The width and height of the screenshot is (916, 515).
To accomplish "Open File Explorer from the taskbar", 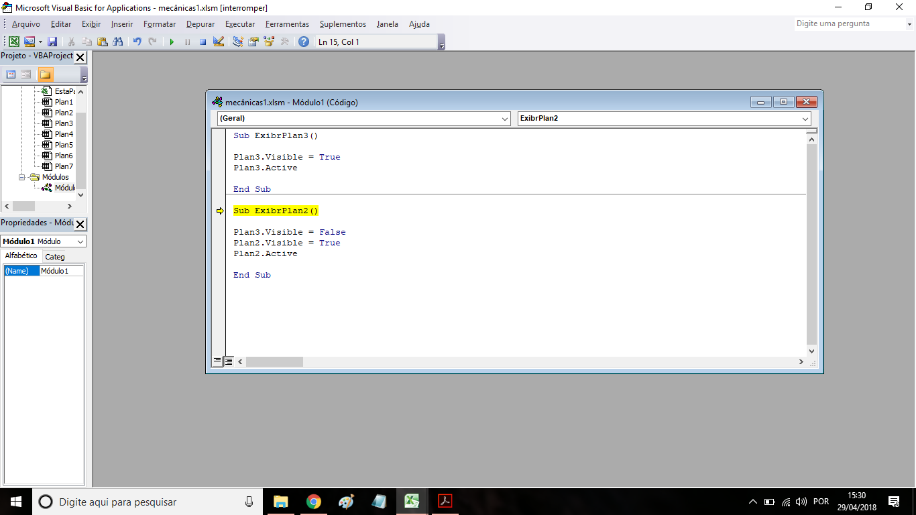I will click(280, 502).
